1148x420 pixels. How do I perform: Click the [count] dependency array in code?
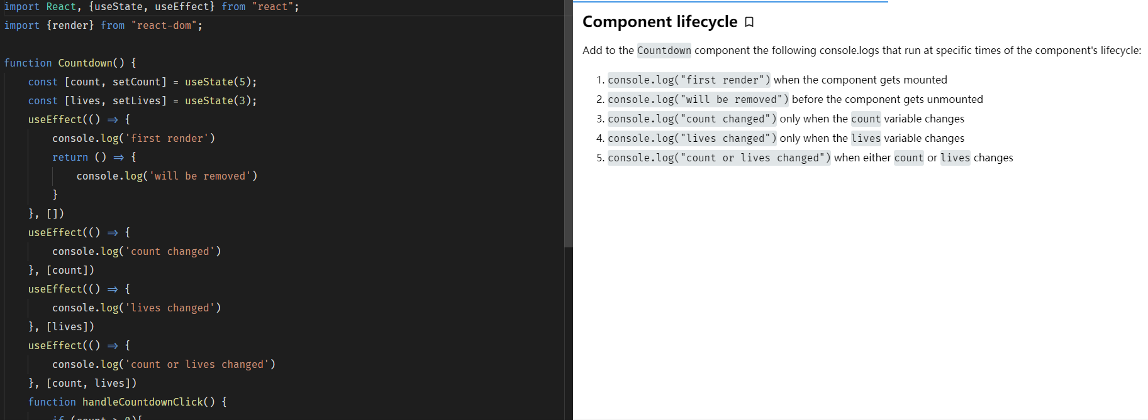[70, 271]
